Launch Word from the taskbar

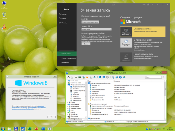click(43, 129)
